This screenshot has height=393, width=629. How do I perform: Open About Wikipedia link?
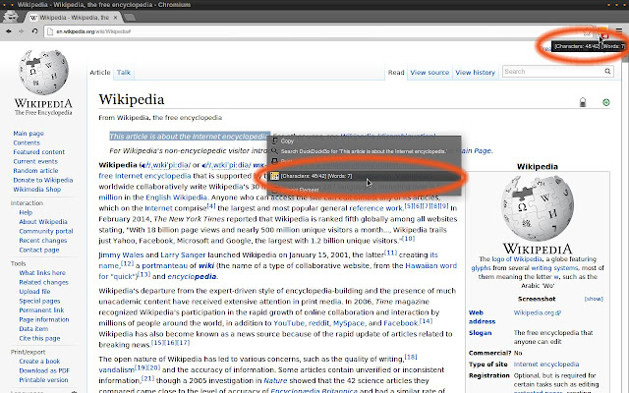[43, 222]
